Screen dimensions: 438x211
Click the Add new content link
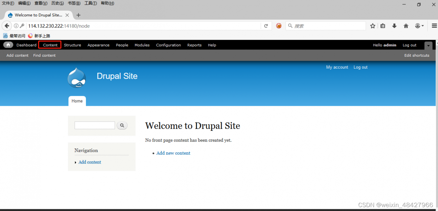(173, 153)
